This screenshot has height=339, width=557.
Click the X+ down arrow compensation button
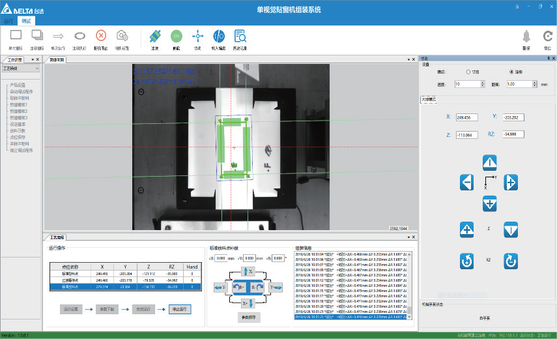pyautogui.click(x=248, y=303)
